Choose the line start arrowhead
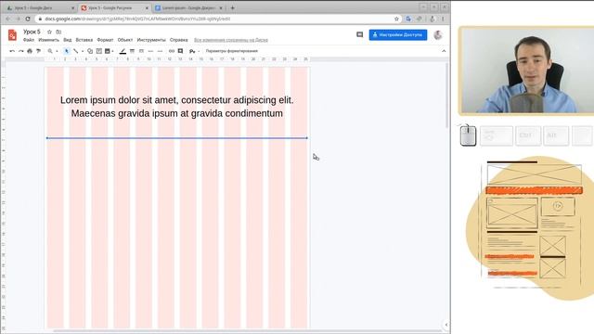The height and width of the screenshot is (334, 594). coord(150,51)
